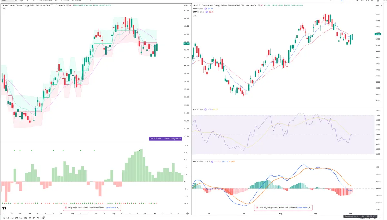
Task: Select the 5Y time range
Action: tap(34, 218)
